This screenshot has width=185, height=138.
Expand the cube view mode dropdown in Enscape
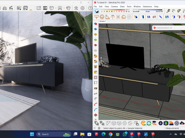pyautogui.click(x=56, y=8)
